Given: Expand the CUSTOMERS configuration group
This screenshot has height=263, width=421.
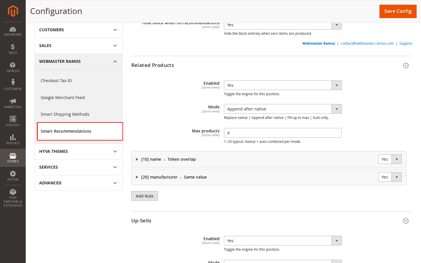Looking at the screenshot, I should (78, 30).
